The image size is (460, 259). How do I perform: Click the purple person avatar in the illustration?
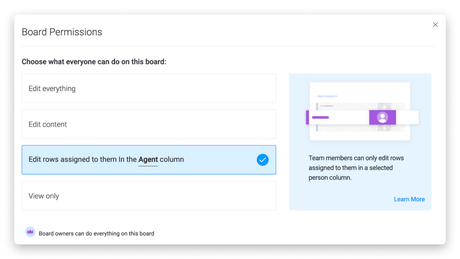pos(382,117)
